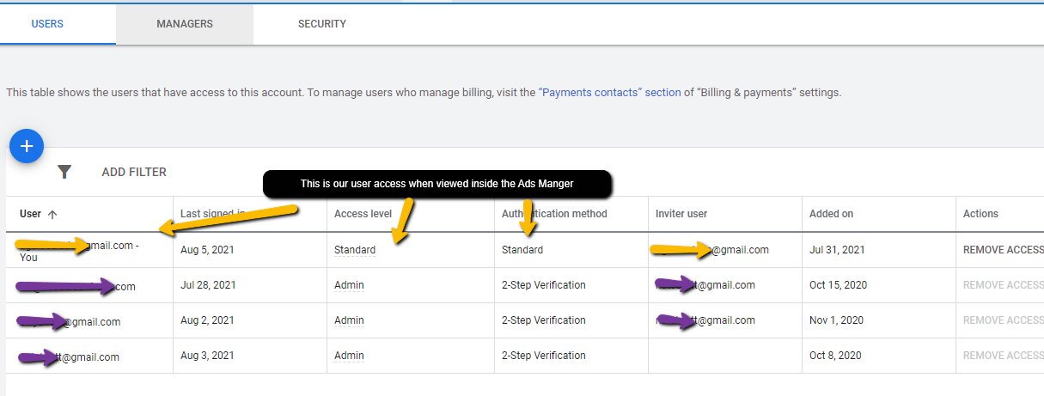Click ADD FILTER
Screen dimensions: 1044x396
[134, 172]
